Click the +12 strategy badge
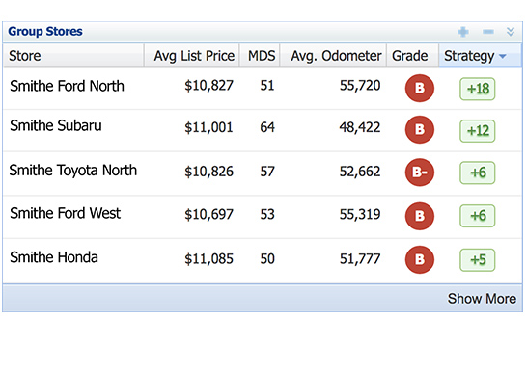Viewport: 527px width, 372px height. pyautogui.click(x=477, y=131)
